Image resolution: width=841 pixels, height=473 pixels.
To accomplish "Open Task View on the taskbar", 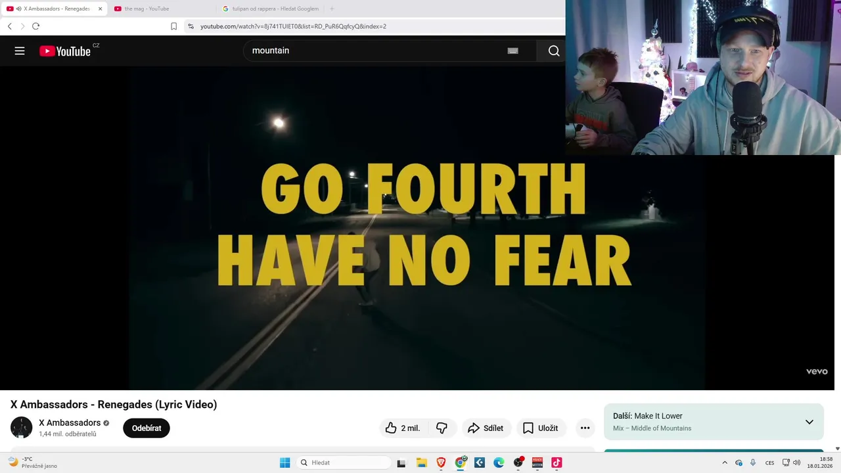I will coord(401,462).
